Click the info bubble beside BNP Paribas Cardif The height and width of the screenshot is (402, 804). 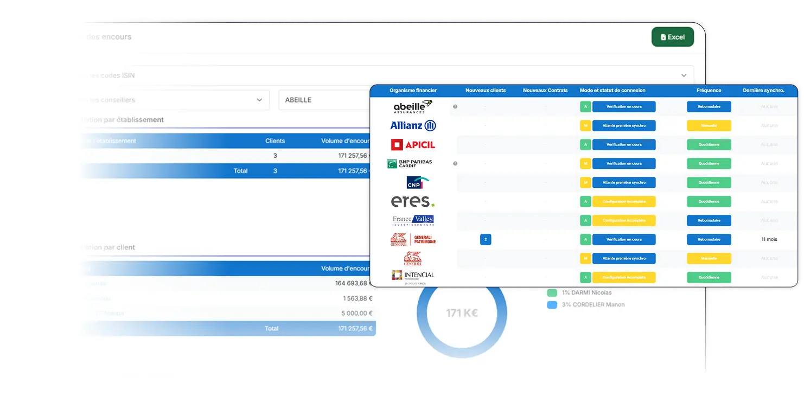[x=455, y=163]
